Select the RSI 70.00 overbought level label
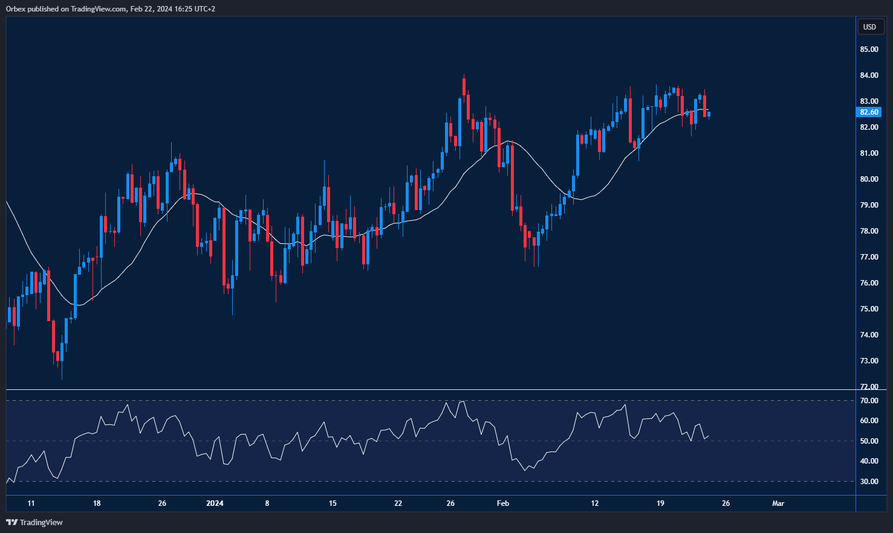The height and width of the screenshot is (533, 893). pos(869,401)
